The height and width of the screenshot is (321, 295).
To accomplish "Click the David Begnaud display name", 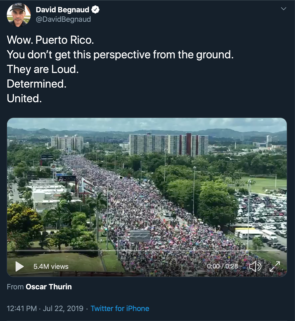I will (63, 10).
